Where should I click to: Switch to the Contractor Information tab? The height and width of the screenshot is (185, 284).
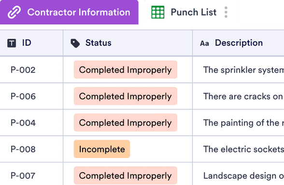pos(69,12)
